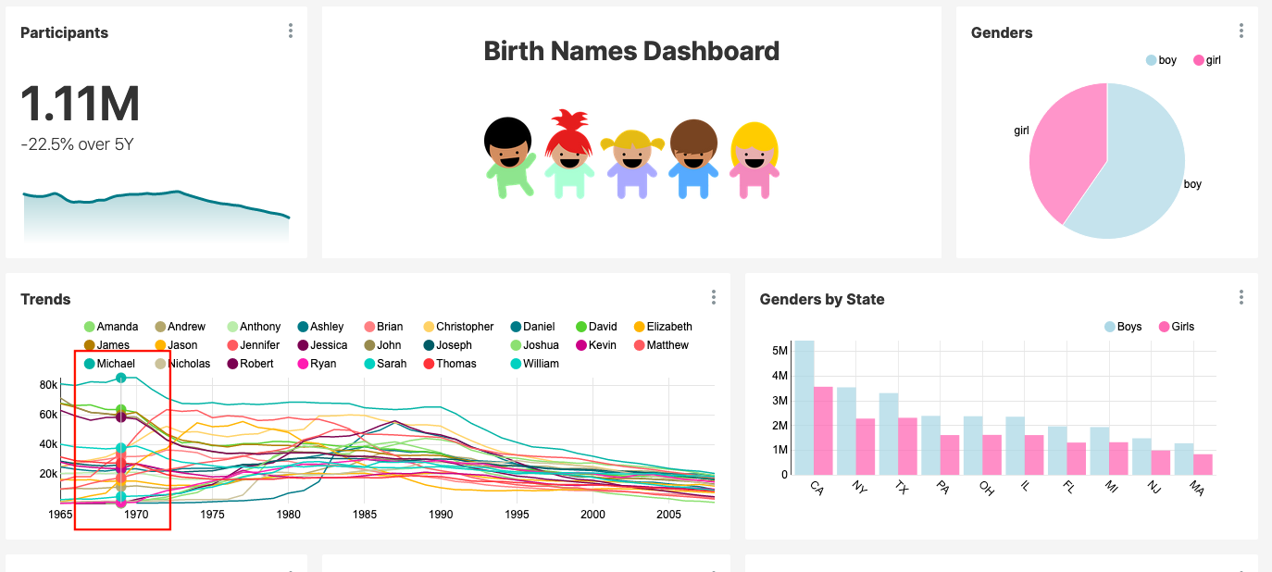Hide the Anthony line in Trends
This screenshot has height=572, width=1272.
(x=254, y=327)
